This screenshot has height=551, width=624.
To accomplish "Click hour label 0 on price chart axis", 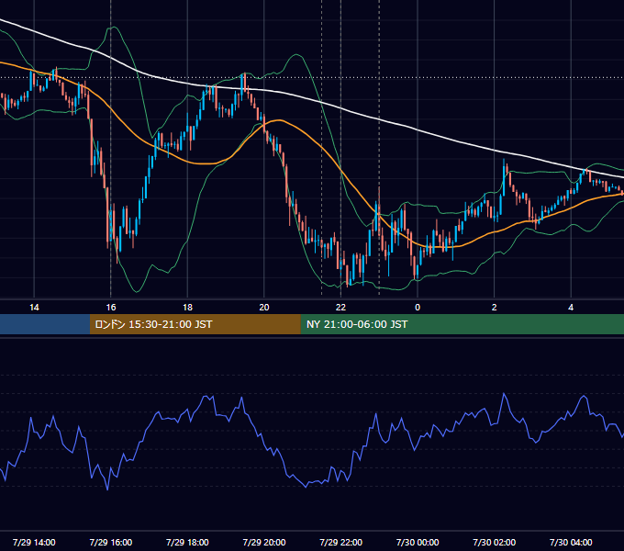I will pyautogui.click(x=418, y=308).
